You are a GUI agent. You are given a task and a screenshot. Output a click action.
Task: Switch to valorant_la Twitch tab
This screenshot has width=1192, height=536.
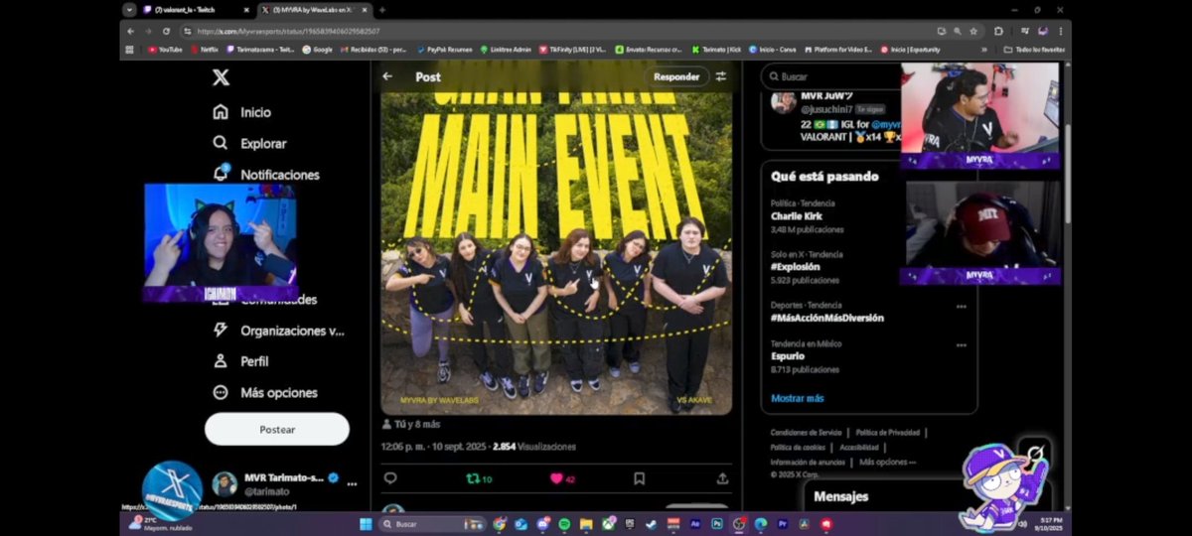click(x=197, y=10)
